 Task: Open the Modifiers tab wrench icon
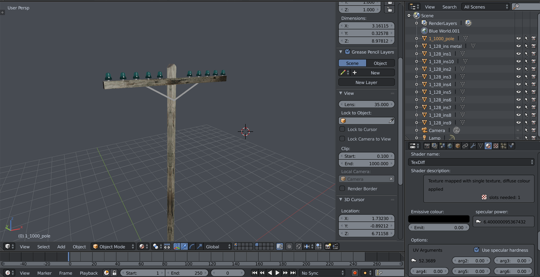tap(473, 146)
